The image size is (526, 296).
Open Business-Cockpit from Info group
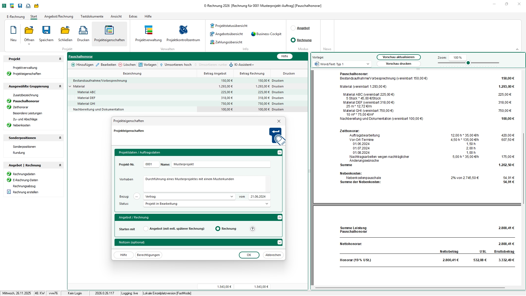click(x=266, y=34)
